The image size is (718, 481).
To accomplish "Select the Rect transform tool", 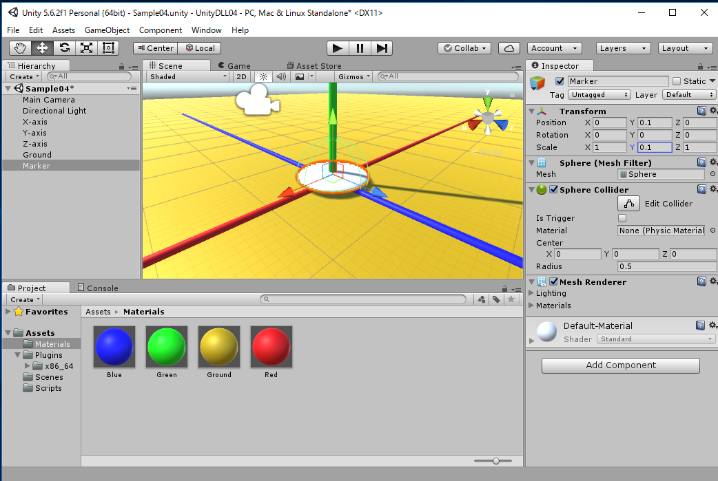I will tap(108, 48).
